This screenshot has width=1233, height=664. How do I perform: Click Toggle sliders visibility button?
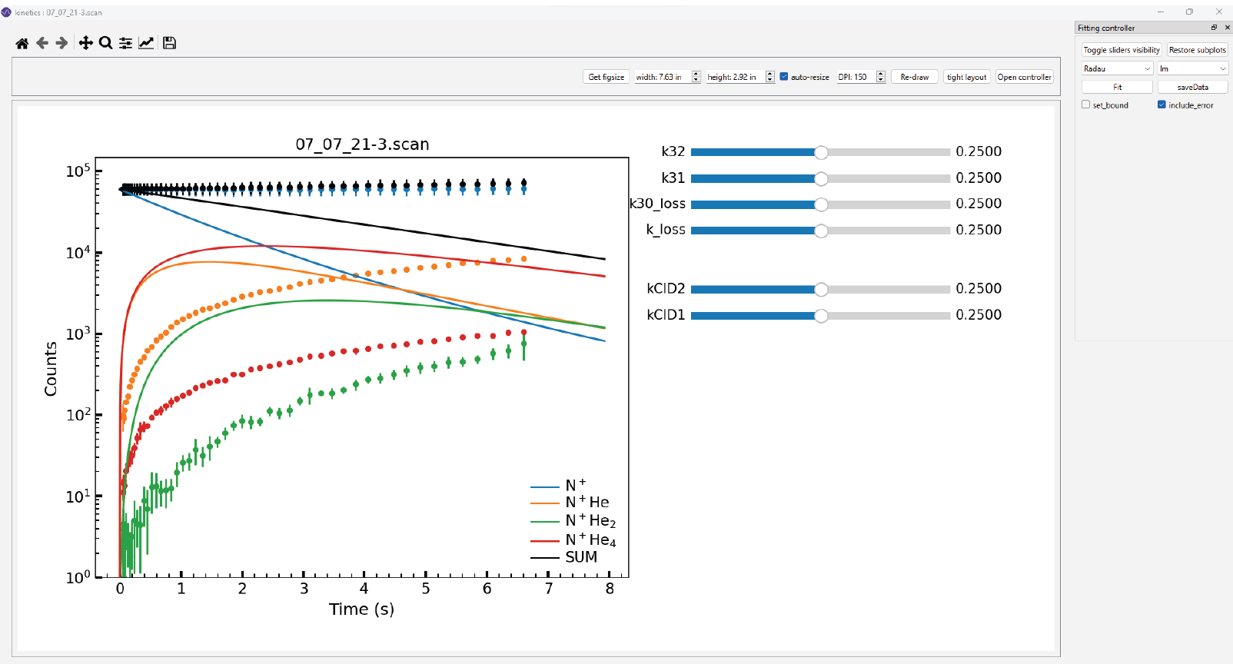pos(1122,50)
